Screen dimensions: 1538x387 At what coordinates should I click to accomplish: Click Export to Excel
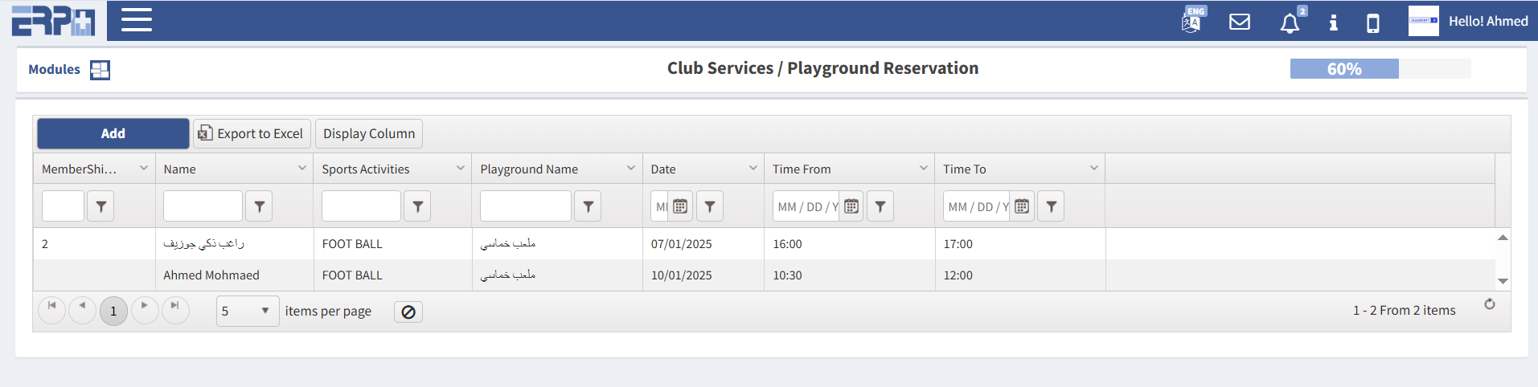click(251, 133)
